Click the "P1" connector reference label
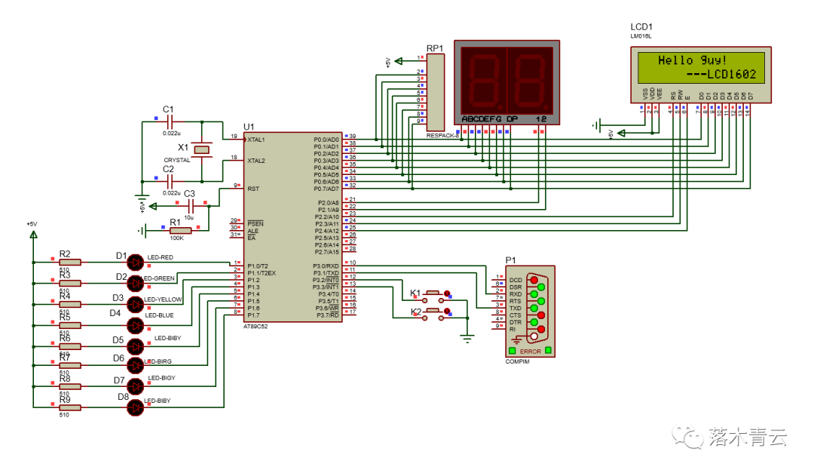 pos(511,260)
